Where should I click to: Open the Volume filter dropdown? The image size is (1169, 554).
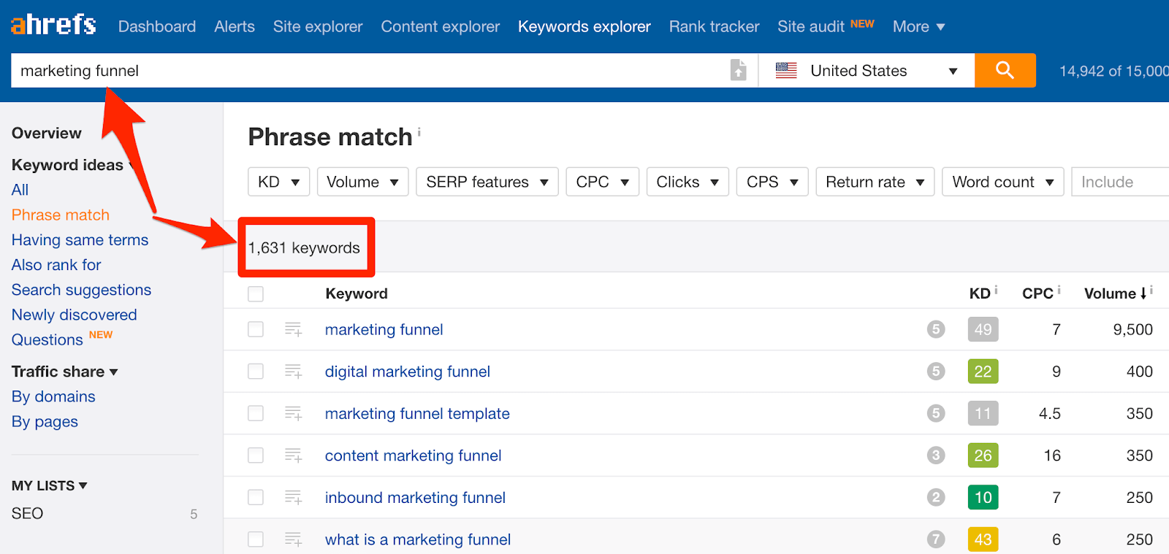(362, 182)
